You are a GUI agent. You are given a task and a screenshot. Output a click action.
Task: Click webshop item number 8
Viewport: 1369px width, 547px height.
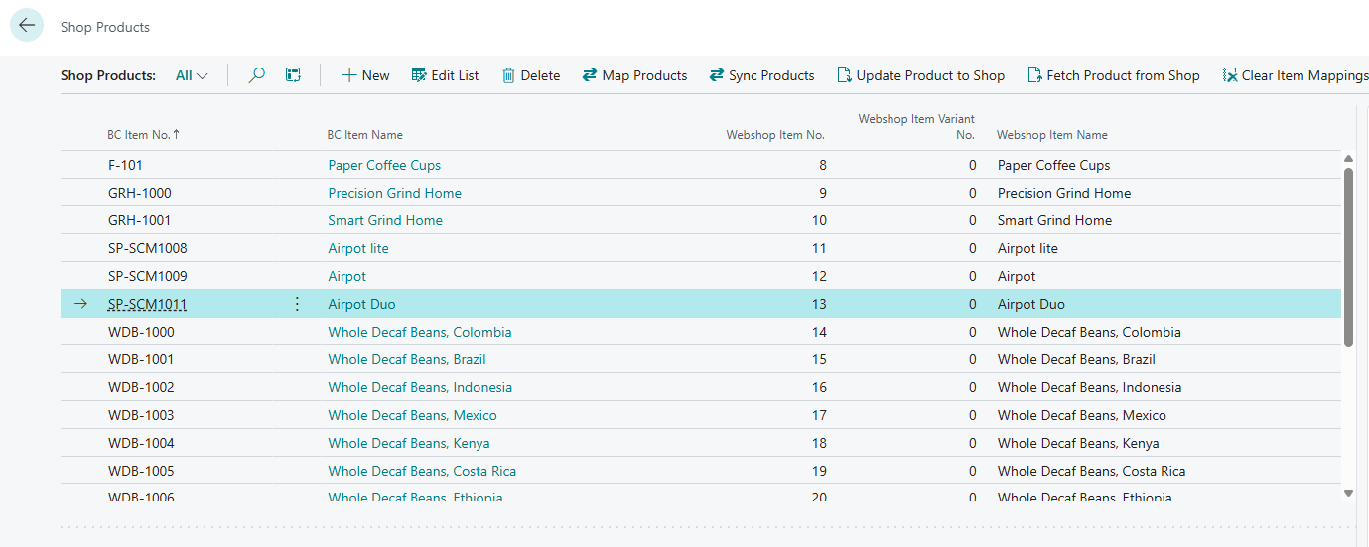tap(822, 165)
